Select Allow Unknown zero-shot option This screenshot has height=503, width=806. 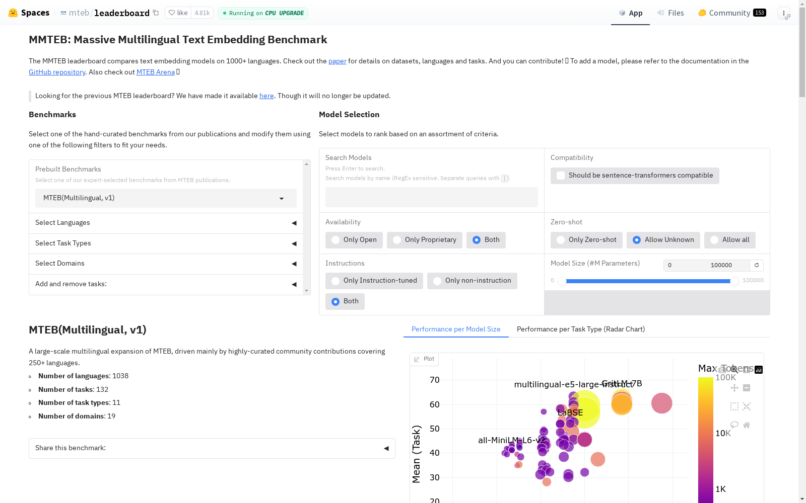point(663,240)
